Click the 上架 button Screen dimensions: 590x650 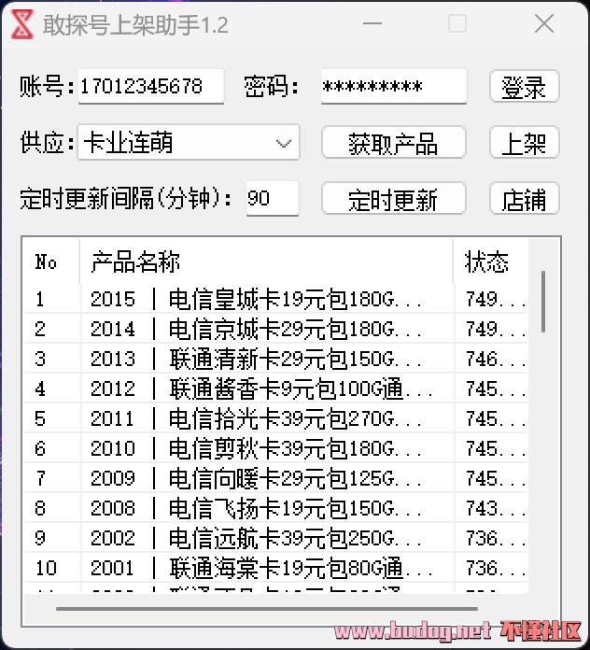(x=525, y=142)
